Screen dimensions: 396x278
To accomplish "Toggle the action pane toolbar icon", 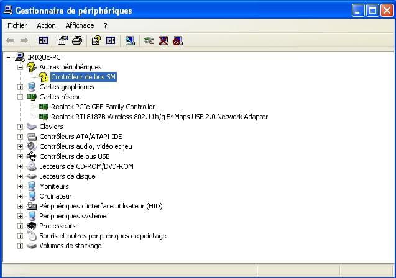I will pos(111,40).
